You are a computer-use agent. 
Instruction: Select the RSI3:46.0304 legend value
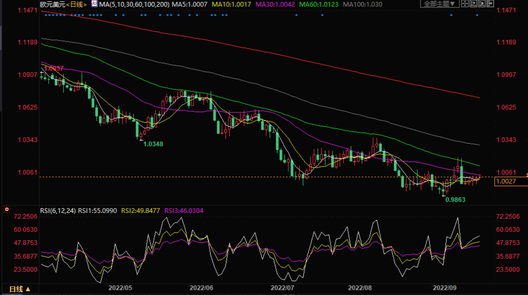pyautogui.click(x=184, y=211)
